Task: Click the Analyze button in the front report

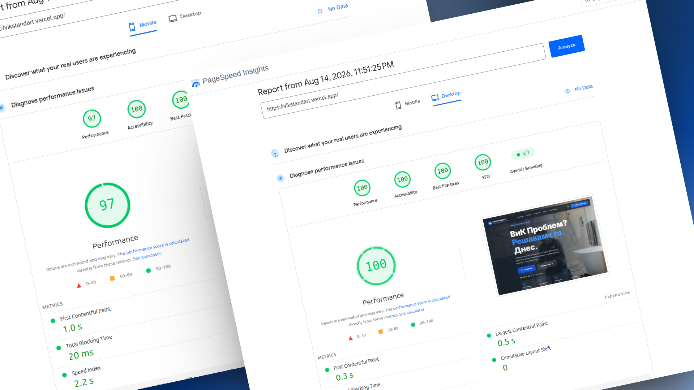Action: click(566, 46)
